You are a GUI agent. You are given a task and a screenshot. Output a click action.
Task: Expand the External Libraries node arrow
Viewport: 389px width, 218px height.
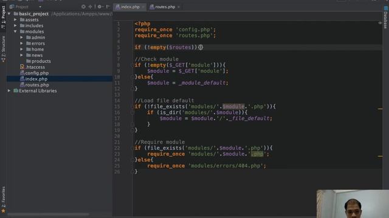(x=9, y=91)
